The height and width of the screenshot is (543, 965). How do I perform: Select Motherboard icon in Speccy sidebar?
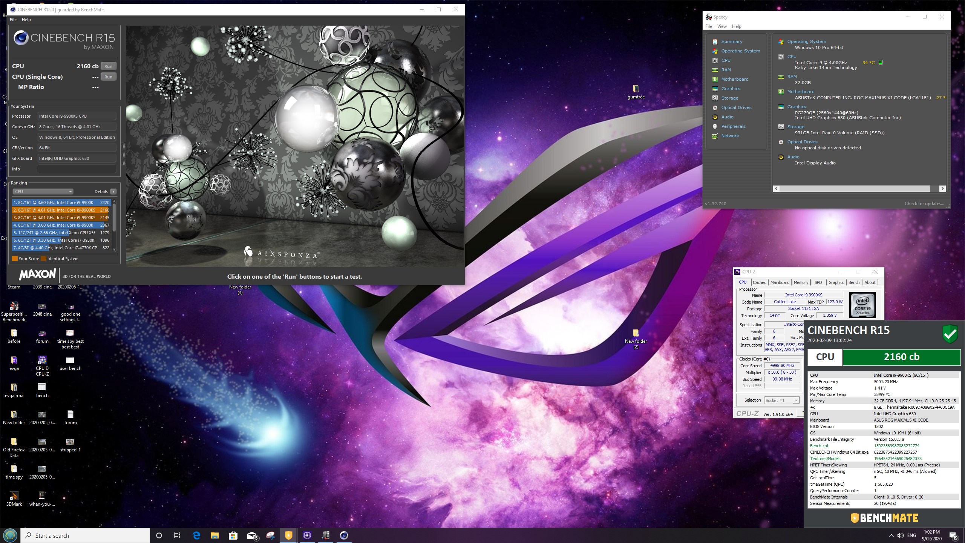tap(715, 79)
